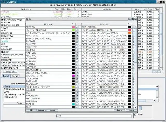Image resolution: width=166 pixels, height=122 pixels.
Task: Click left Nutrient column header in dialog
Action: click(48, 24)
